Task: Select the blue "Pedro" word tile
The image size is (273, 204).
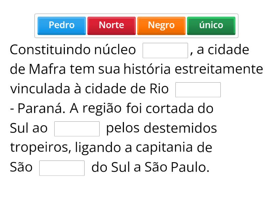Action: pyautogui.click(x=61, y=26)
